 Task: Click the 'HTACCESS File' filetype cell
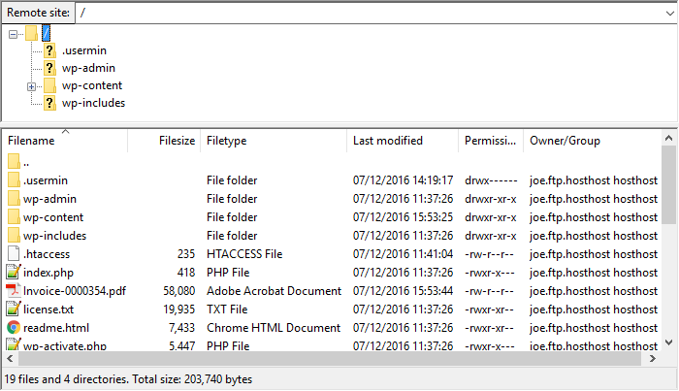tap(244, 254)
